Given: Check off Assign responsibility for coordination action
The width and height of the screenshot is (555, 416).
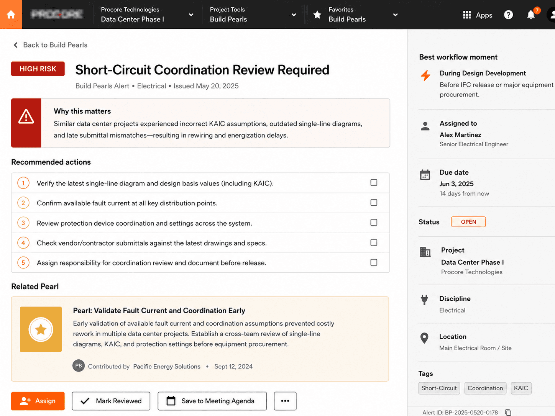Looking at the screenshot, I should pyautogui.click(x=374, y=262).
